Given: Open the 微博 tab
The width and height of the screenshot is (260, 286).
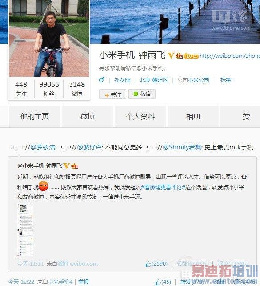Looking at the screenshot, I should click(x=88, y=116).
